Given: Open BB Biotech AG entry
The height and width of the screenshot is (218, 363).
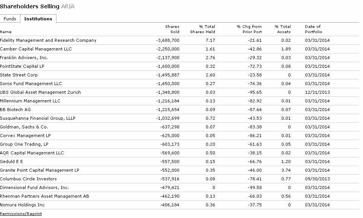Looking at the screenshot, I should [16, 110].
